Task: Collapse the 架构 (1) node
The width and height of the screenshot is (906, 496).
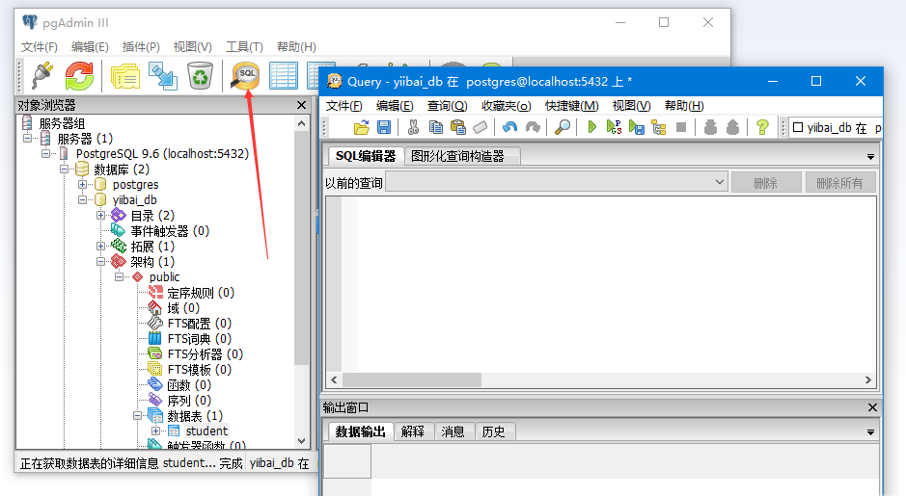Action: (100, 262)
